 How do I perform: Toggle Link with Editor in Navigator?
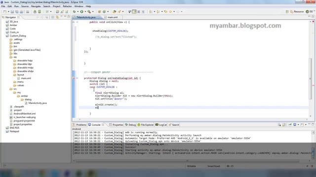coord(57,17)
